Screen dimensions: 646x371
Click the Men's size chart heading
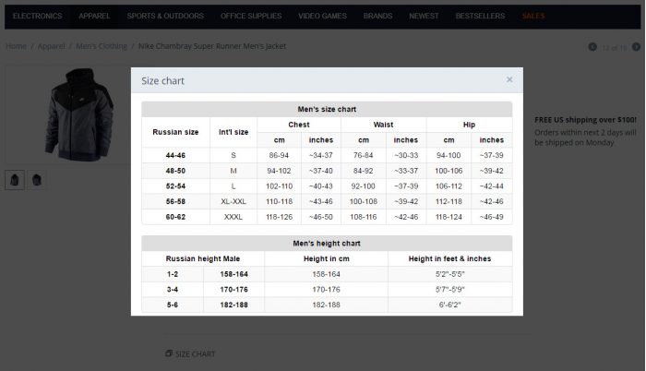(x=327, y=109)
